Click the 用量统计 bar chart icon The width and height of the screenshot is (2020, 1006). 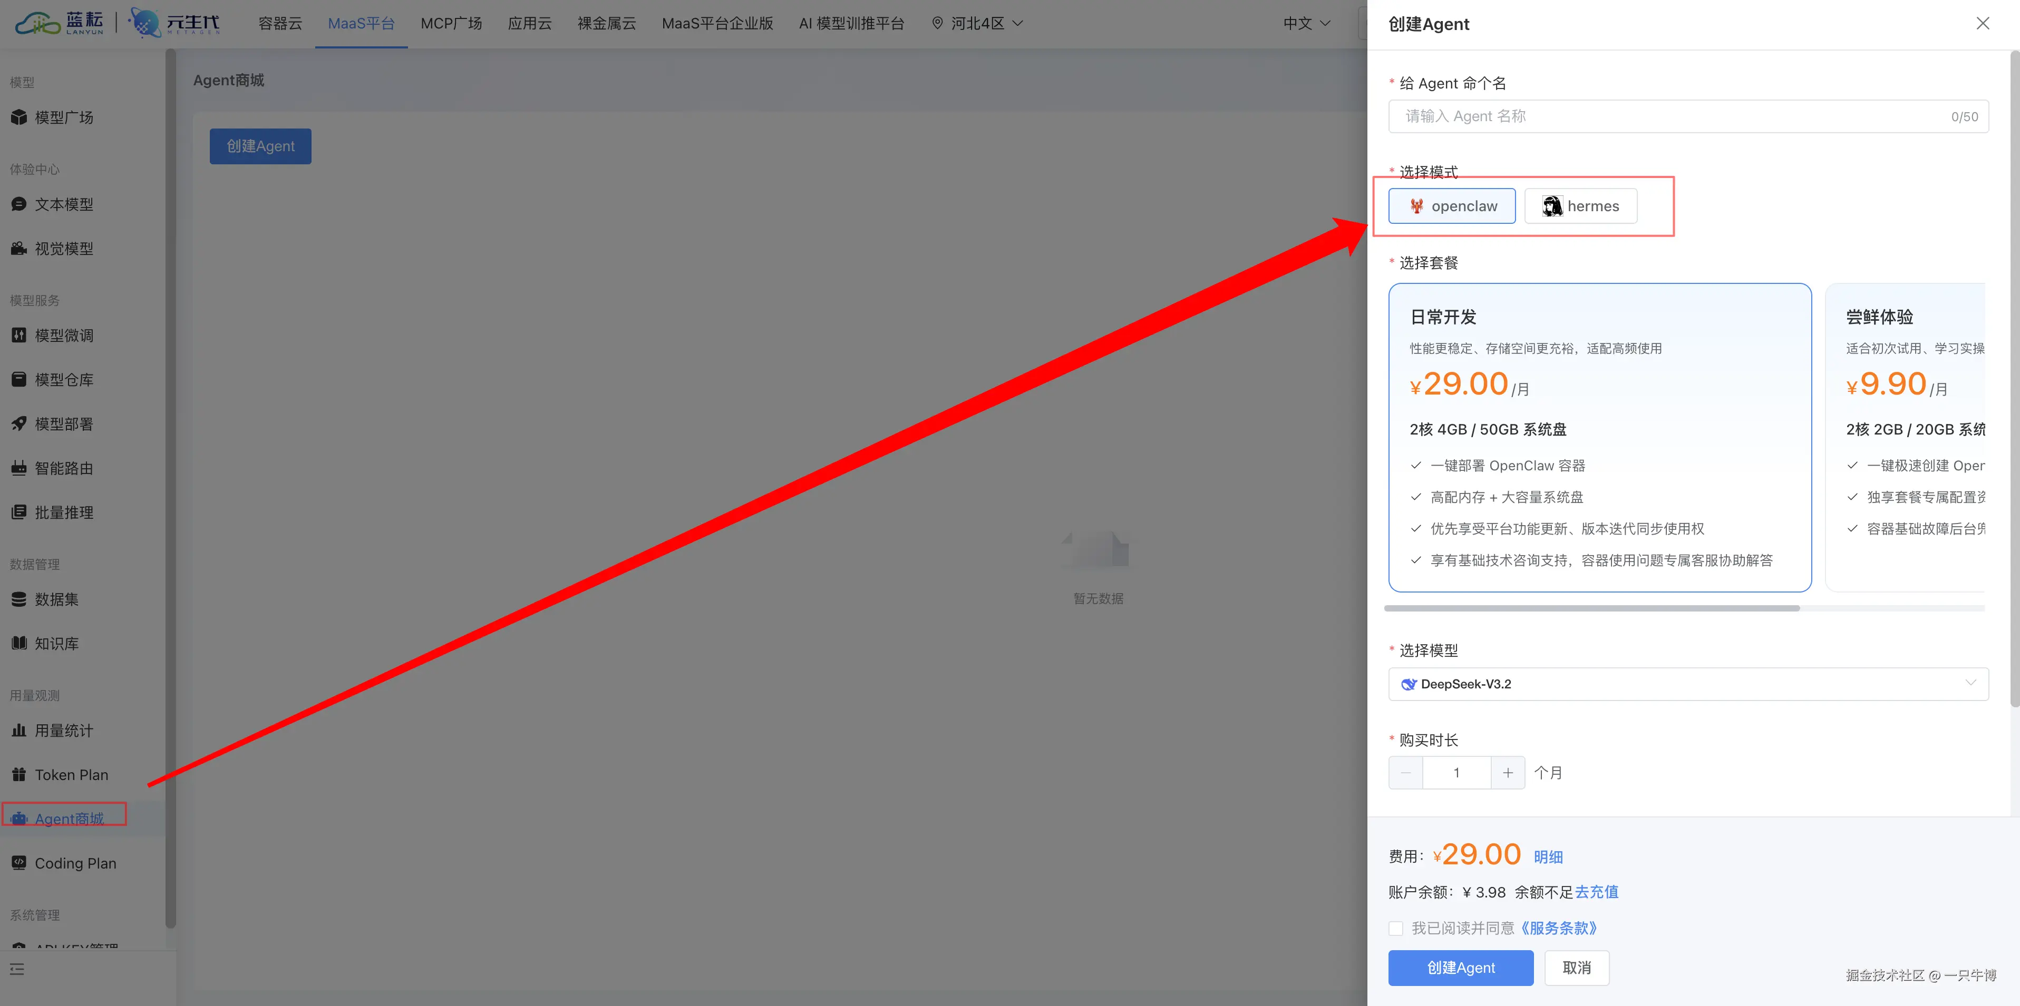tap(19, 730)
